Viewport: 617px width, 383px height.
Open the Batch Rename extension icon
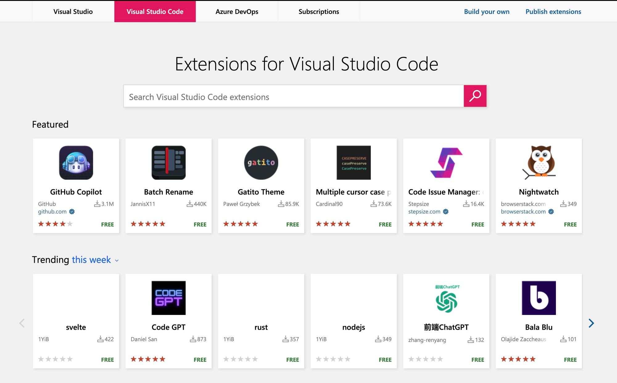pyautogui.click(x=168, y=163)
